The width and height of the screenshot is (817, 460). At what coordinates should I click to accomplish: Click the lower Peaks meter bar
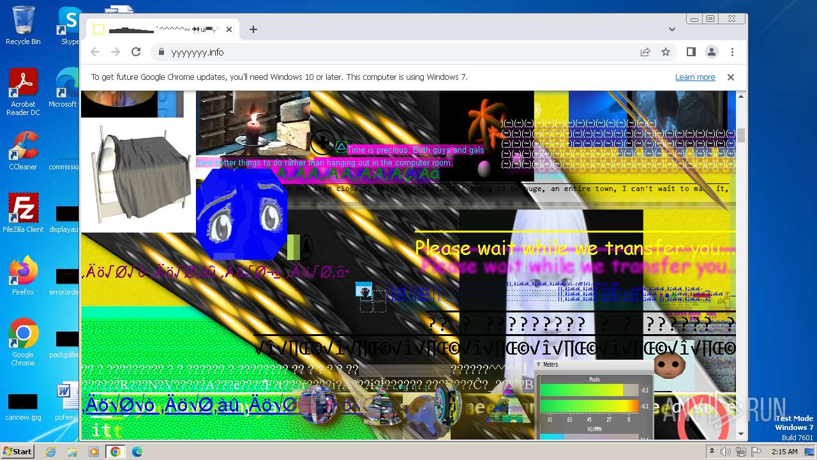(x=589, y=406)
